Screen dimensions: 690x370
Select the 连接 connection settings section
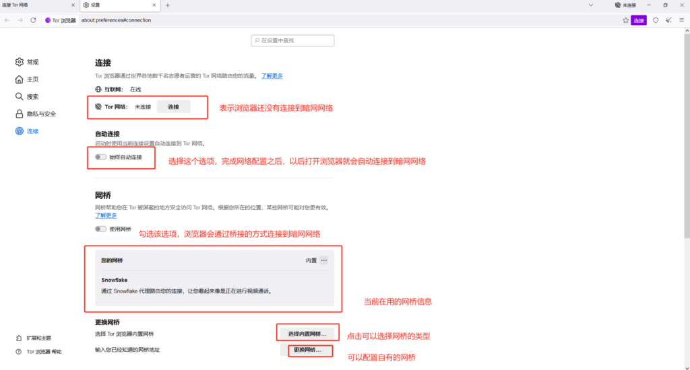pos(27,131)
